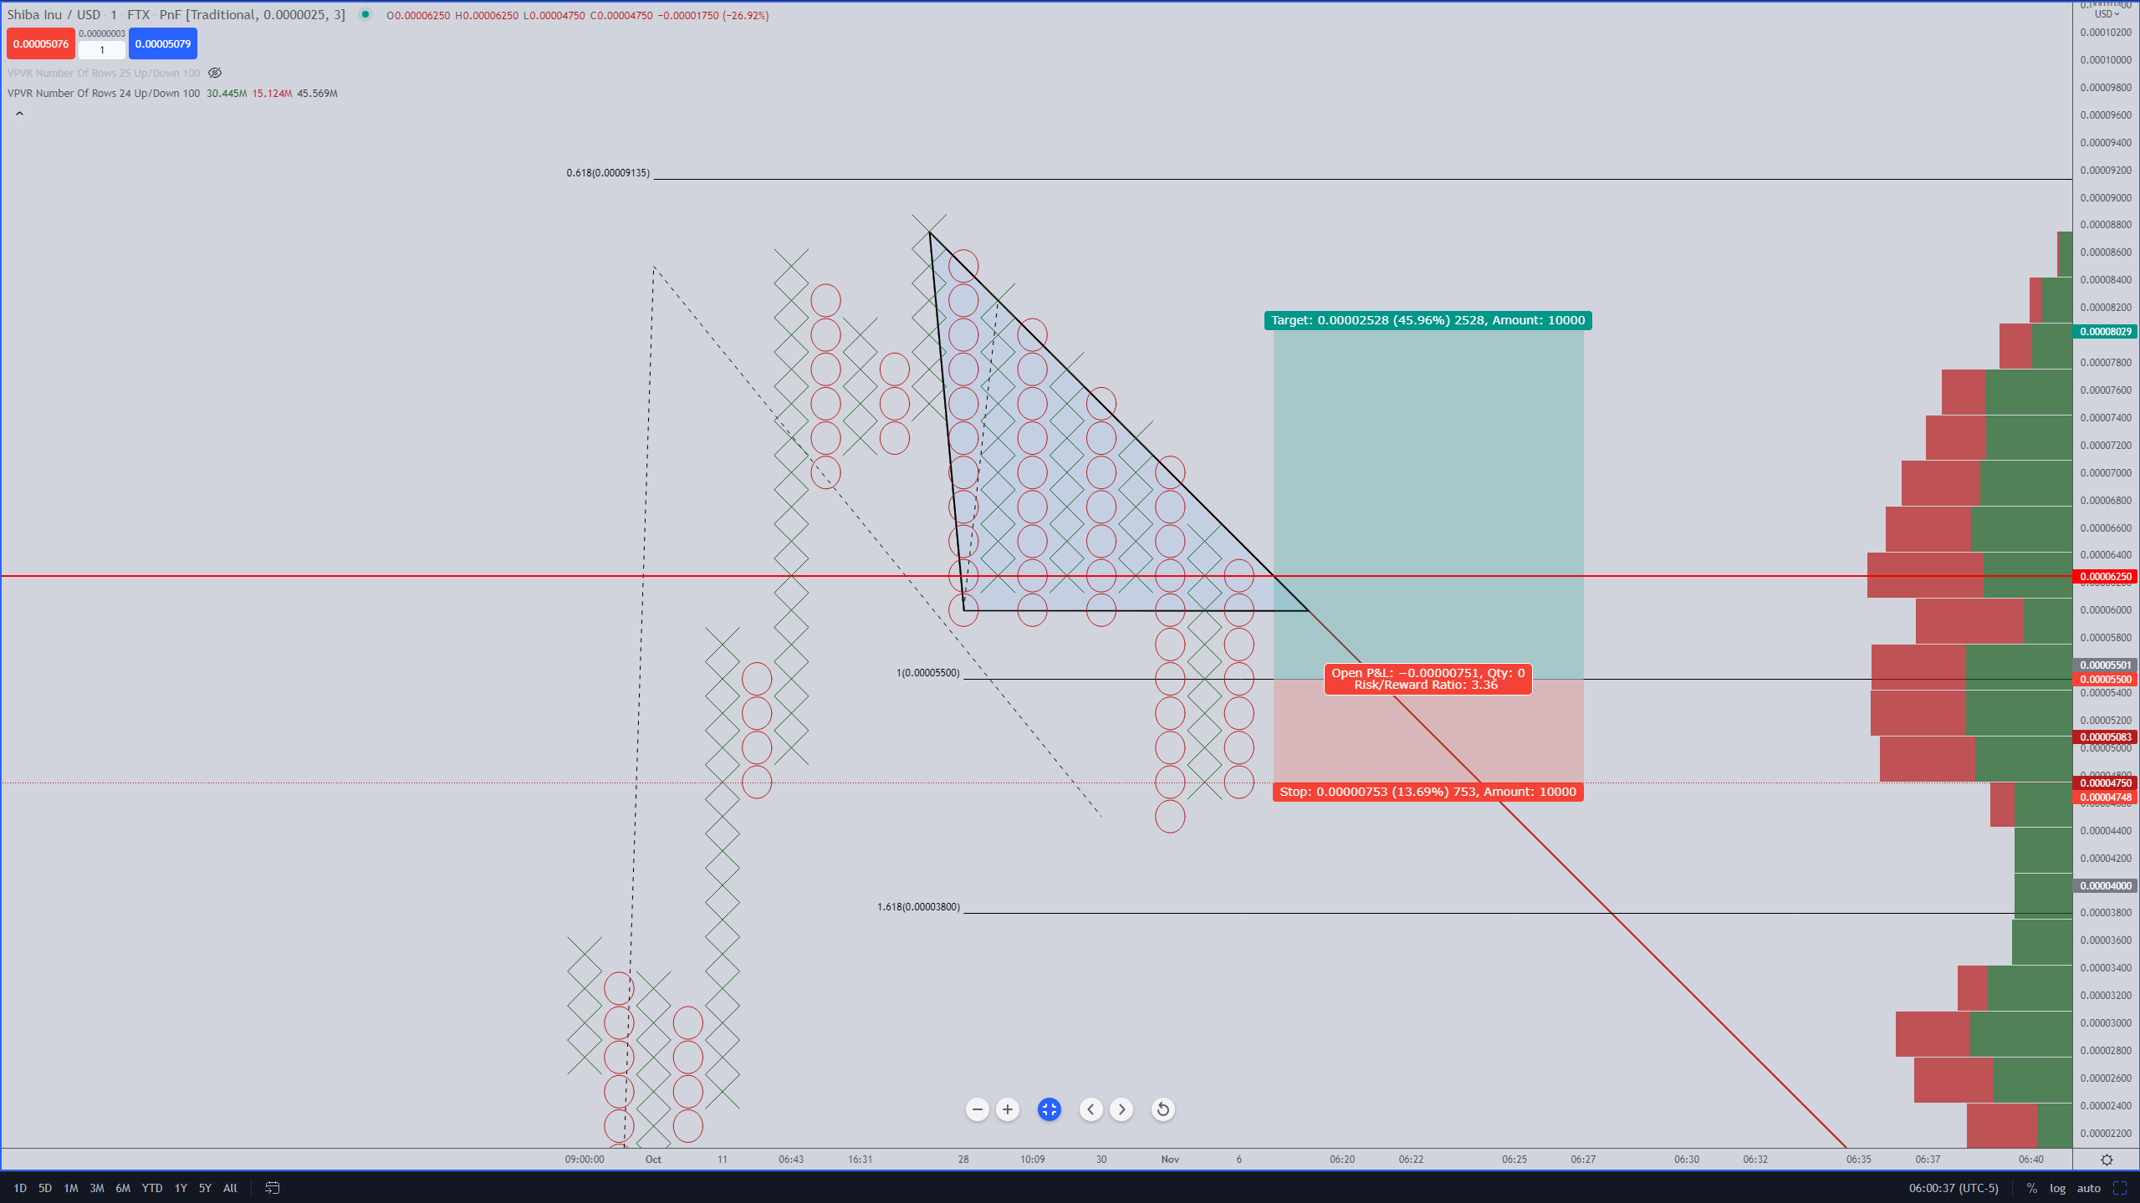Select the 1M time range

tap(71, 1188)
